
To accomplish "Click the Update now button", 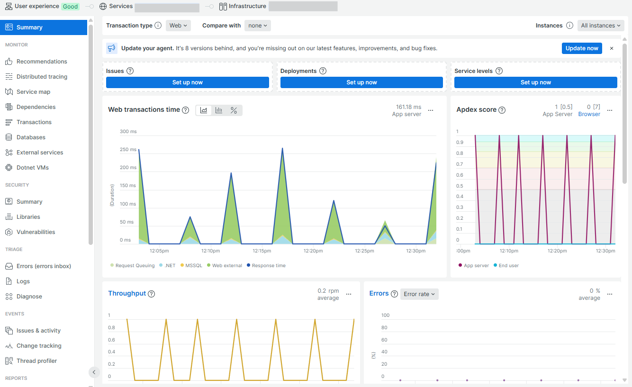I will [582, 48].
